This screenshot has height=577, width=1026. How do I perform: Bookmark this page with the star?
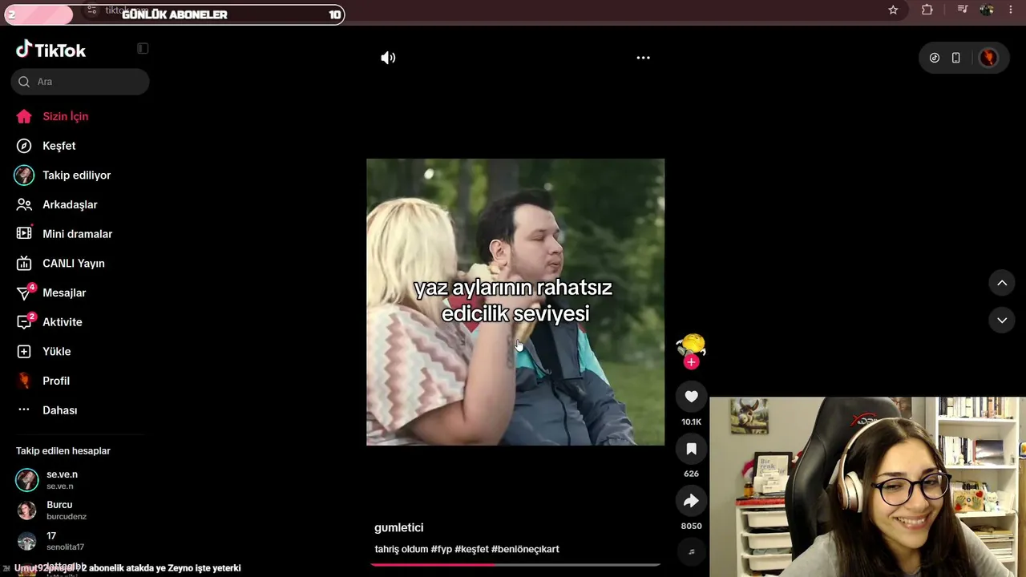click(x=893, y=10)
